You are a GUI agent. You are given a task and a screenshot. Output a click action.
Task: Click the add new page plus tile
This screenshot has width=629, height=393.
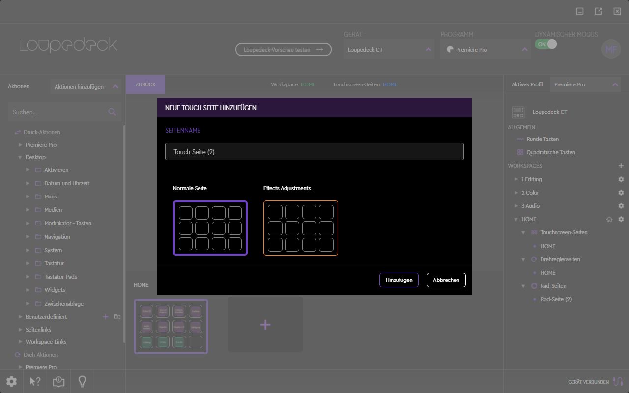[265, 324]
